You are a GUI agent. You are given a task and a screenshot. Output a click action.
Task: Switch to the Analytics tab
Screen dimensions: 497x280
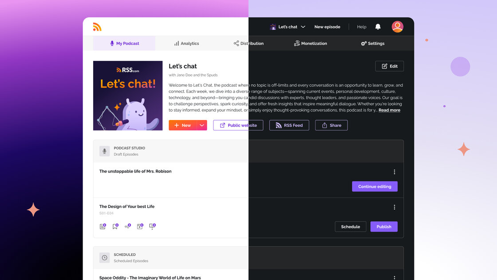point(186,44)
